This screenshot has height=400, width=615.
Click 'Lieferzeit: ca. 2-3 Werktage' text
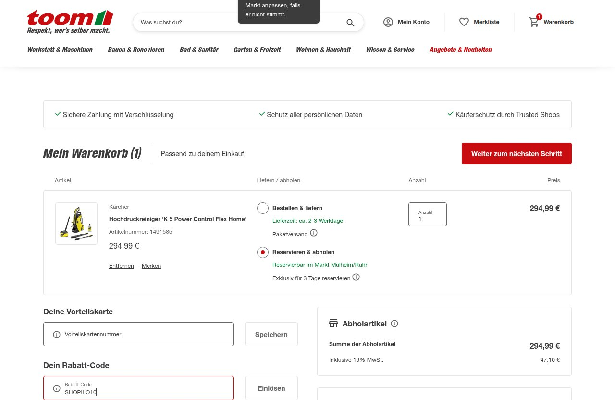pyautogui.click(x=307, y=221)
